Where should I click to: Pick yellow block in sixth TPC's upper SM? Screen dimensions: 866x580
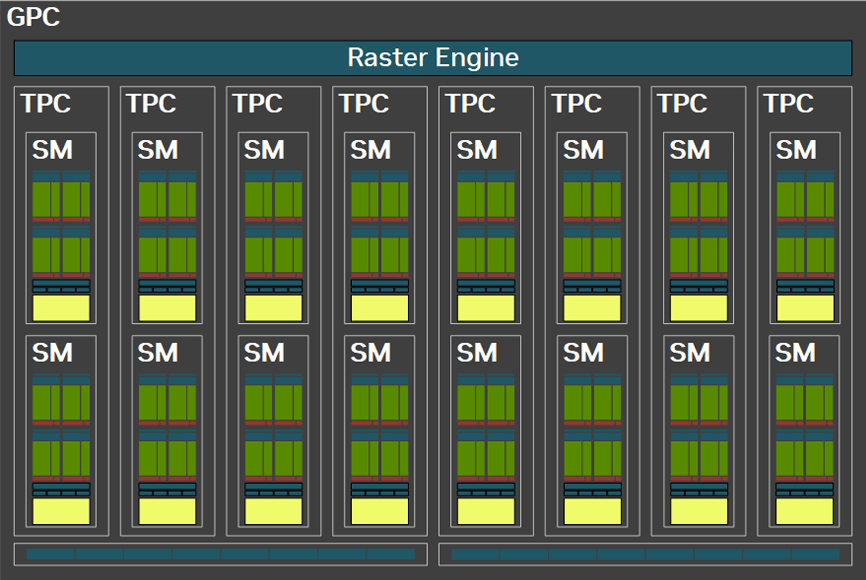coord(592,308)
